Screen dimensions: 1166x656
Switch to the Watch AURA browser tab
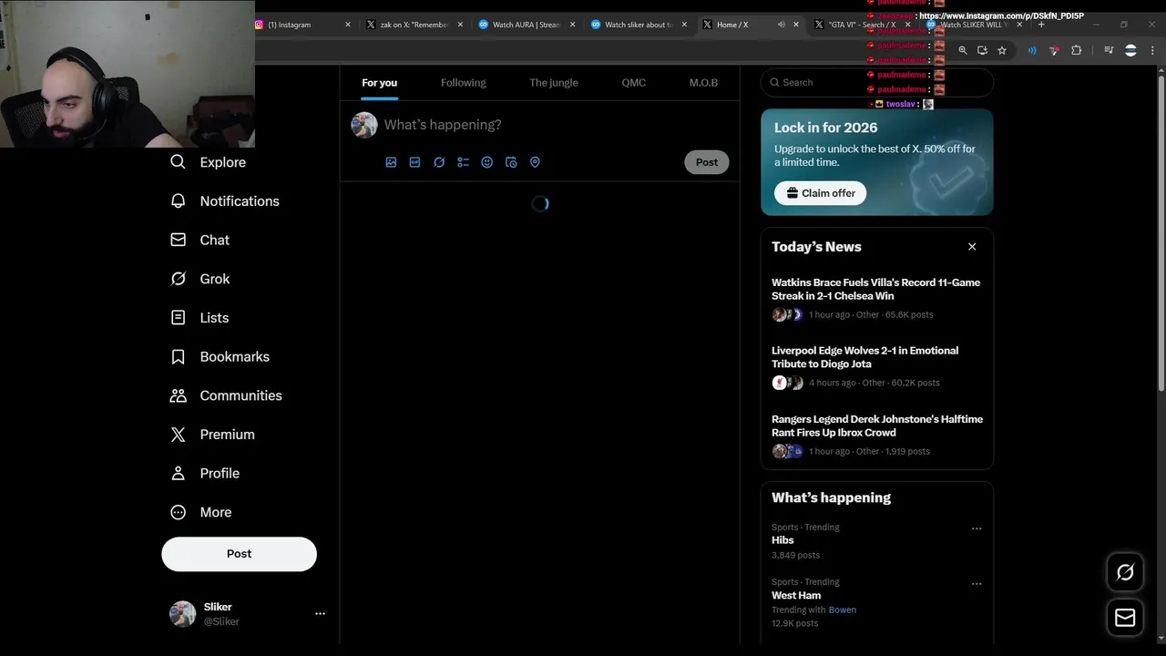click(x=527, y=25)
